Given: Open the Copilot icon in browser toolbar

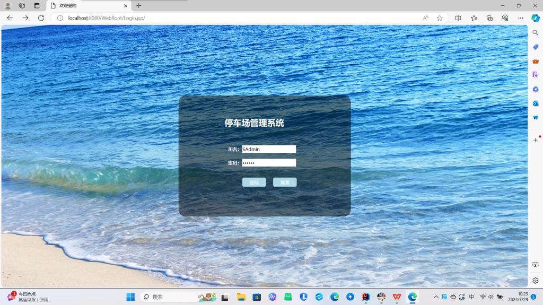Looking at the screenshot, I should pos(536,18).
